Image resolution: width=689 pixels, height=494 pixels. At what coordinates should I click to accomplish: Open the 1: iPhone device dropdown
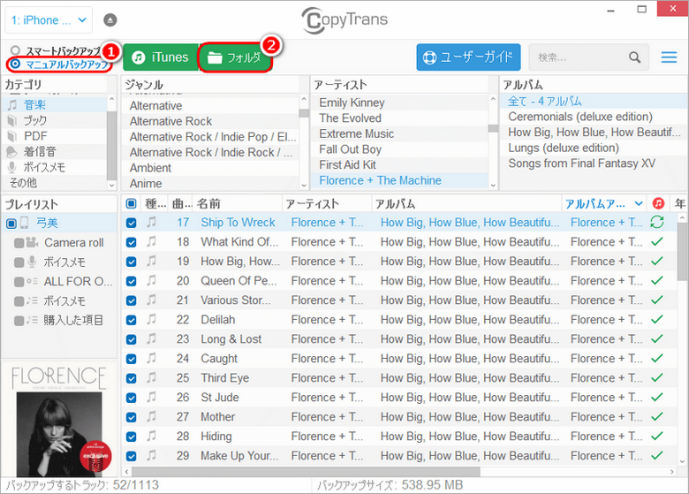pyautogui.click(x=49, y=20)
